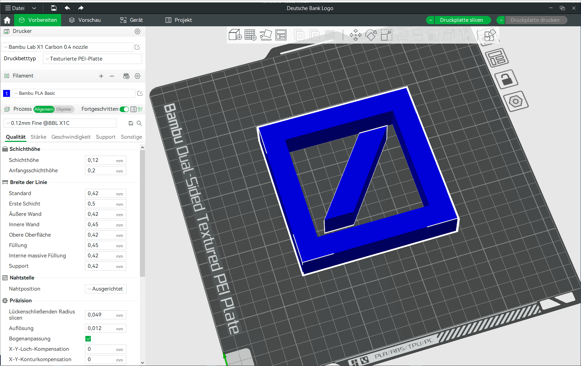
Task: Undo the last action
Action: 67,8
